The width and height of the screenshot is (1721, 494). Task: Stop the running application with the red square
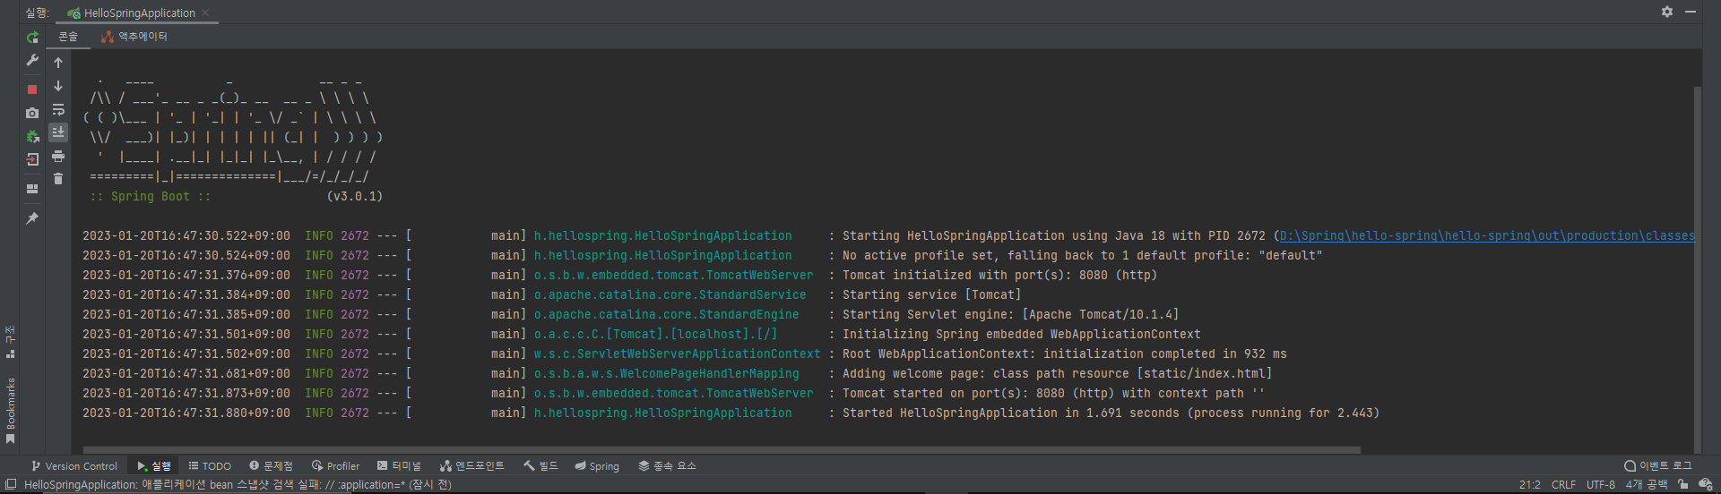(32, 89)
